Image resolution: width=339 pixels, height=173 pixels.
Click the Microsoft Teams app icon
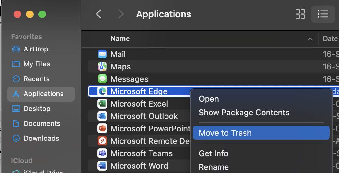pyautogui.click(x=102, y=153)
